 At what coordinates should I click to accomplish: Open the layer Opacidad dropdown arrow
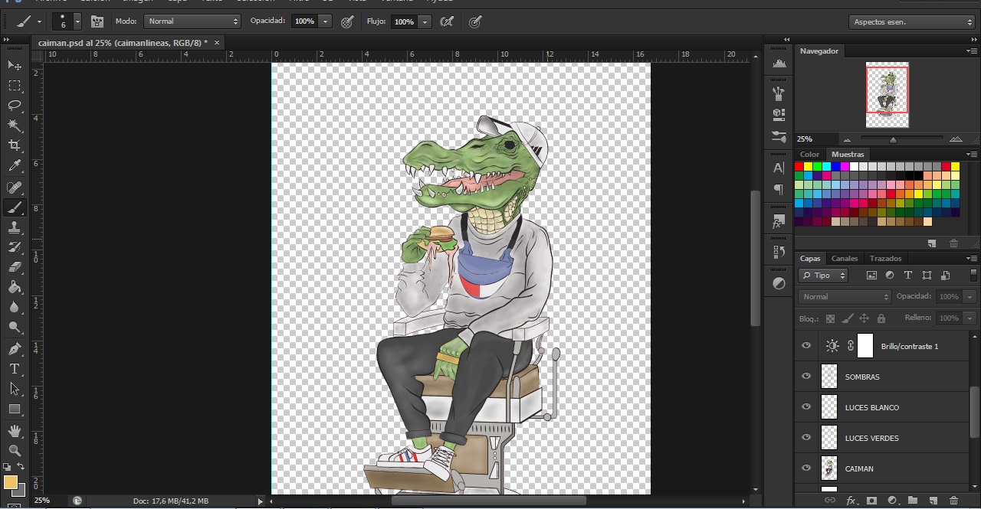(x=970, y=296)
